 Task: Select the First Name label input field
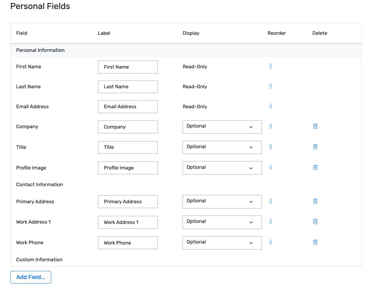[x=128, y=67]
